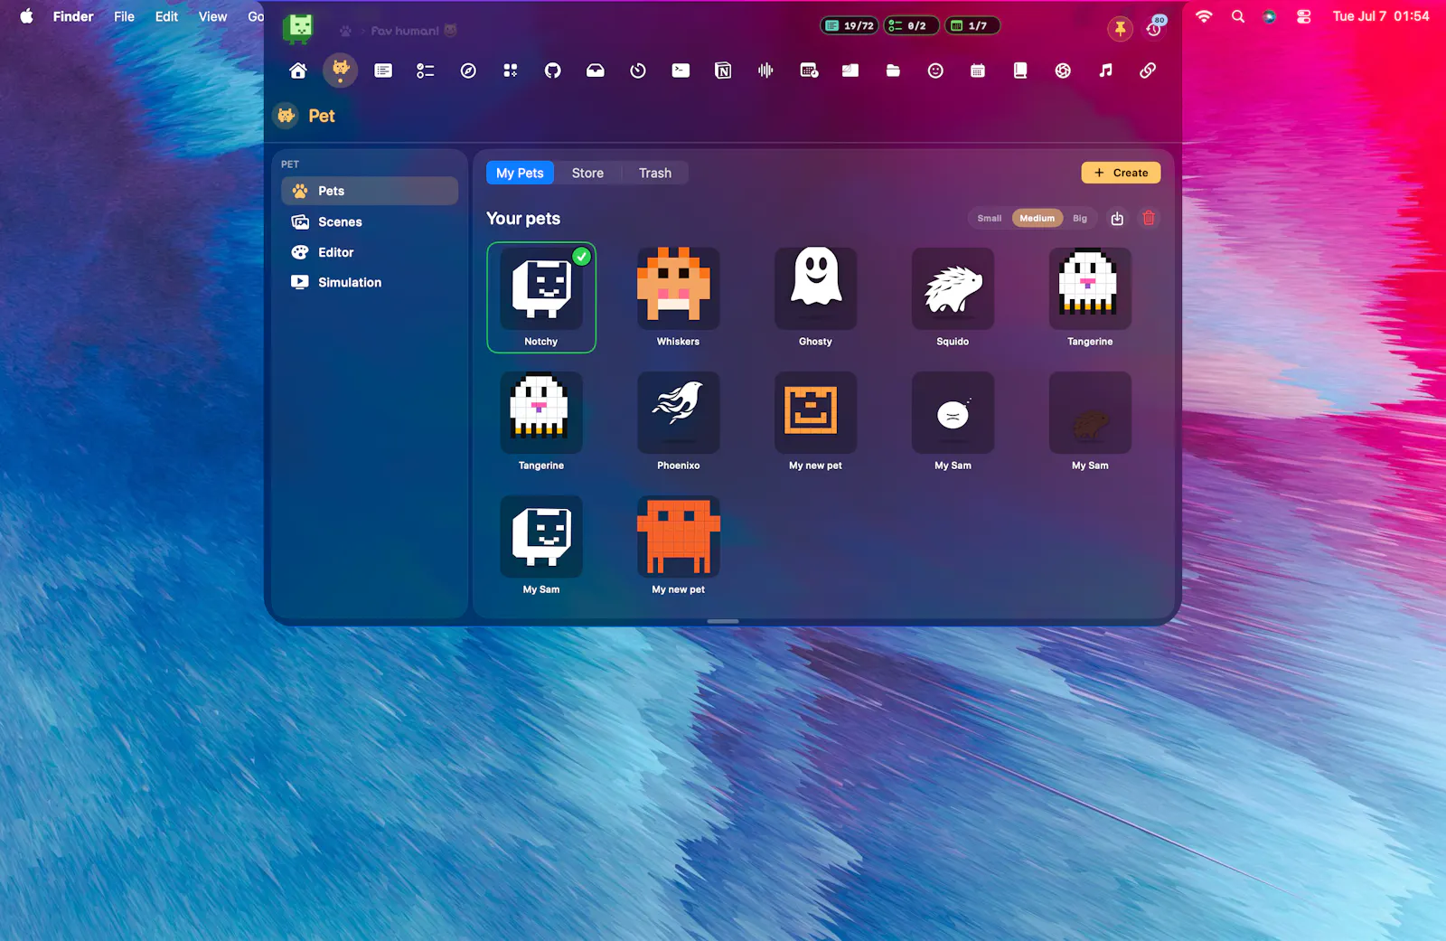
Task: Switch to the Store tab
Action: [587, 174]
